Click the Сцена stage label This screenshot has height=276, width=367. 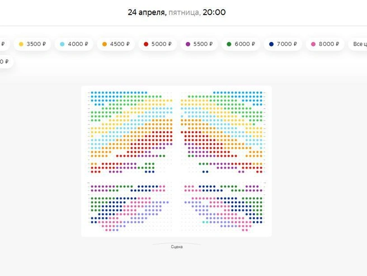click(x=177, y=247)
